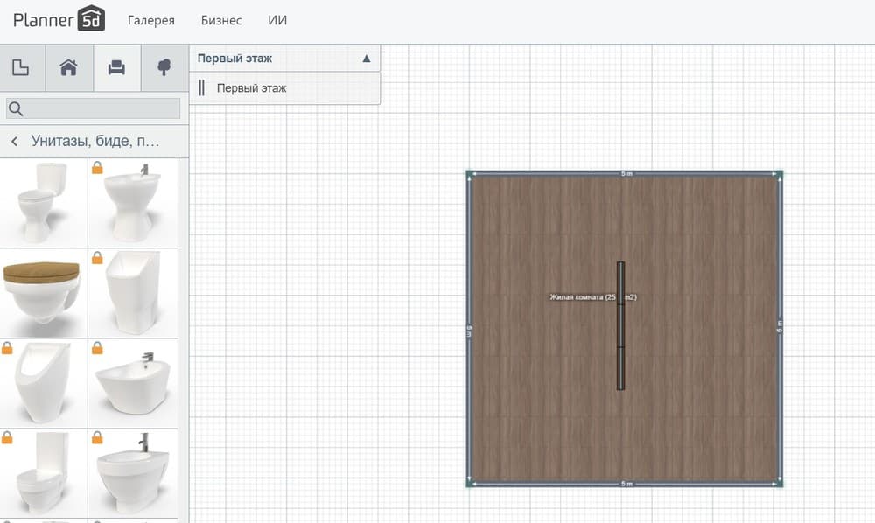
Task: Open the floor plan rooms tab
Action: (23, 68)
